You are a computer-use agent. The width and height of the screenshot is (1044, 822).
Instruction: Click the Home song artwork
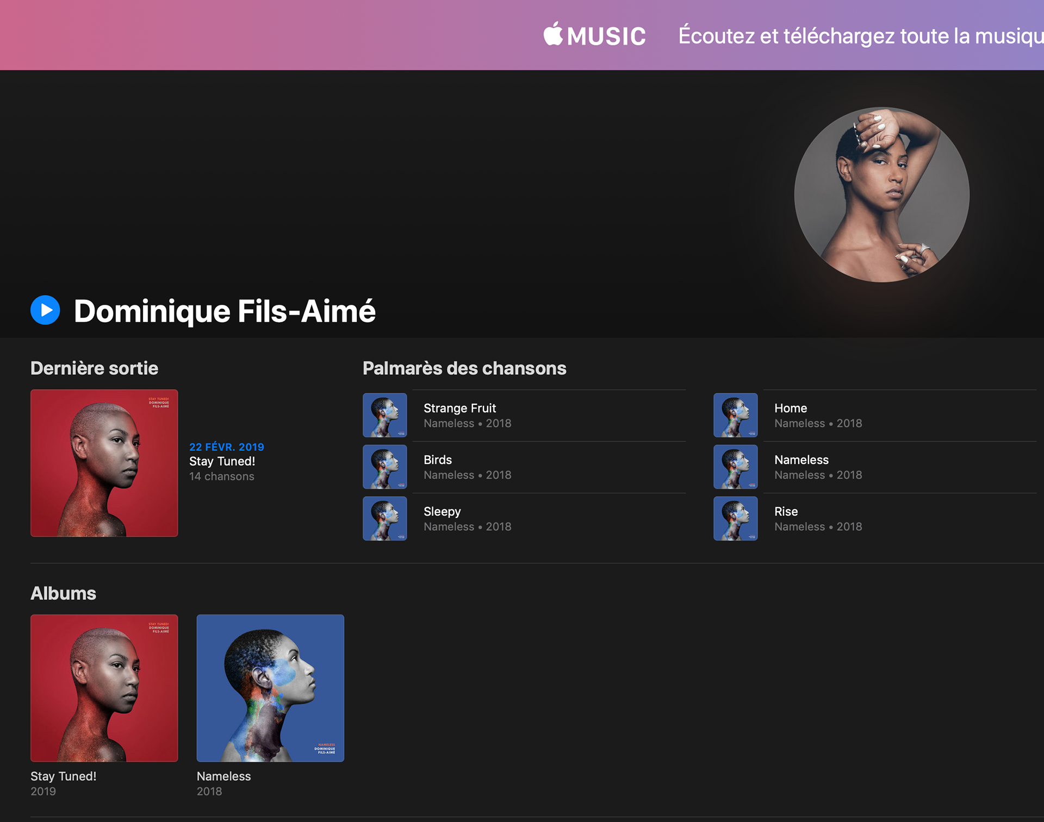click(x=735, y=415)
